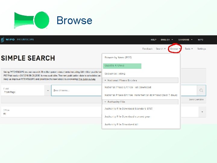Collapse the Authority File section
217x163 pixels.
pos(140,102)
